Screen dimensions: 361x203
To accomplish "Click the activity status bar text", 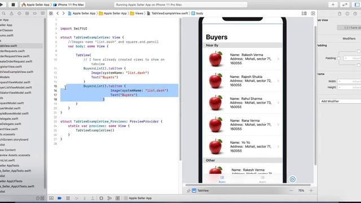I will click(x=149, y=5).
